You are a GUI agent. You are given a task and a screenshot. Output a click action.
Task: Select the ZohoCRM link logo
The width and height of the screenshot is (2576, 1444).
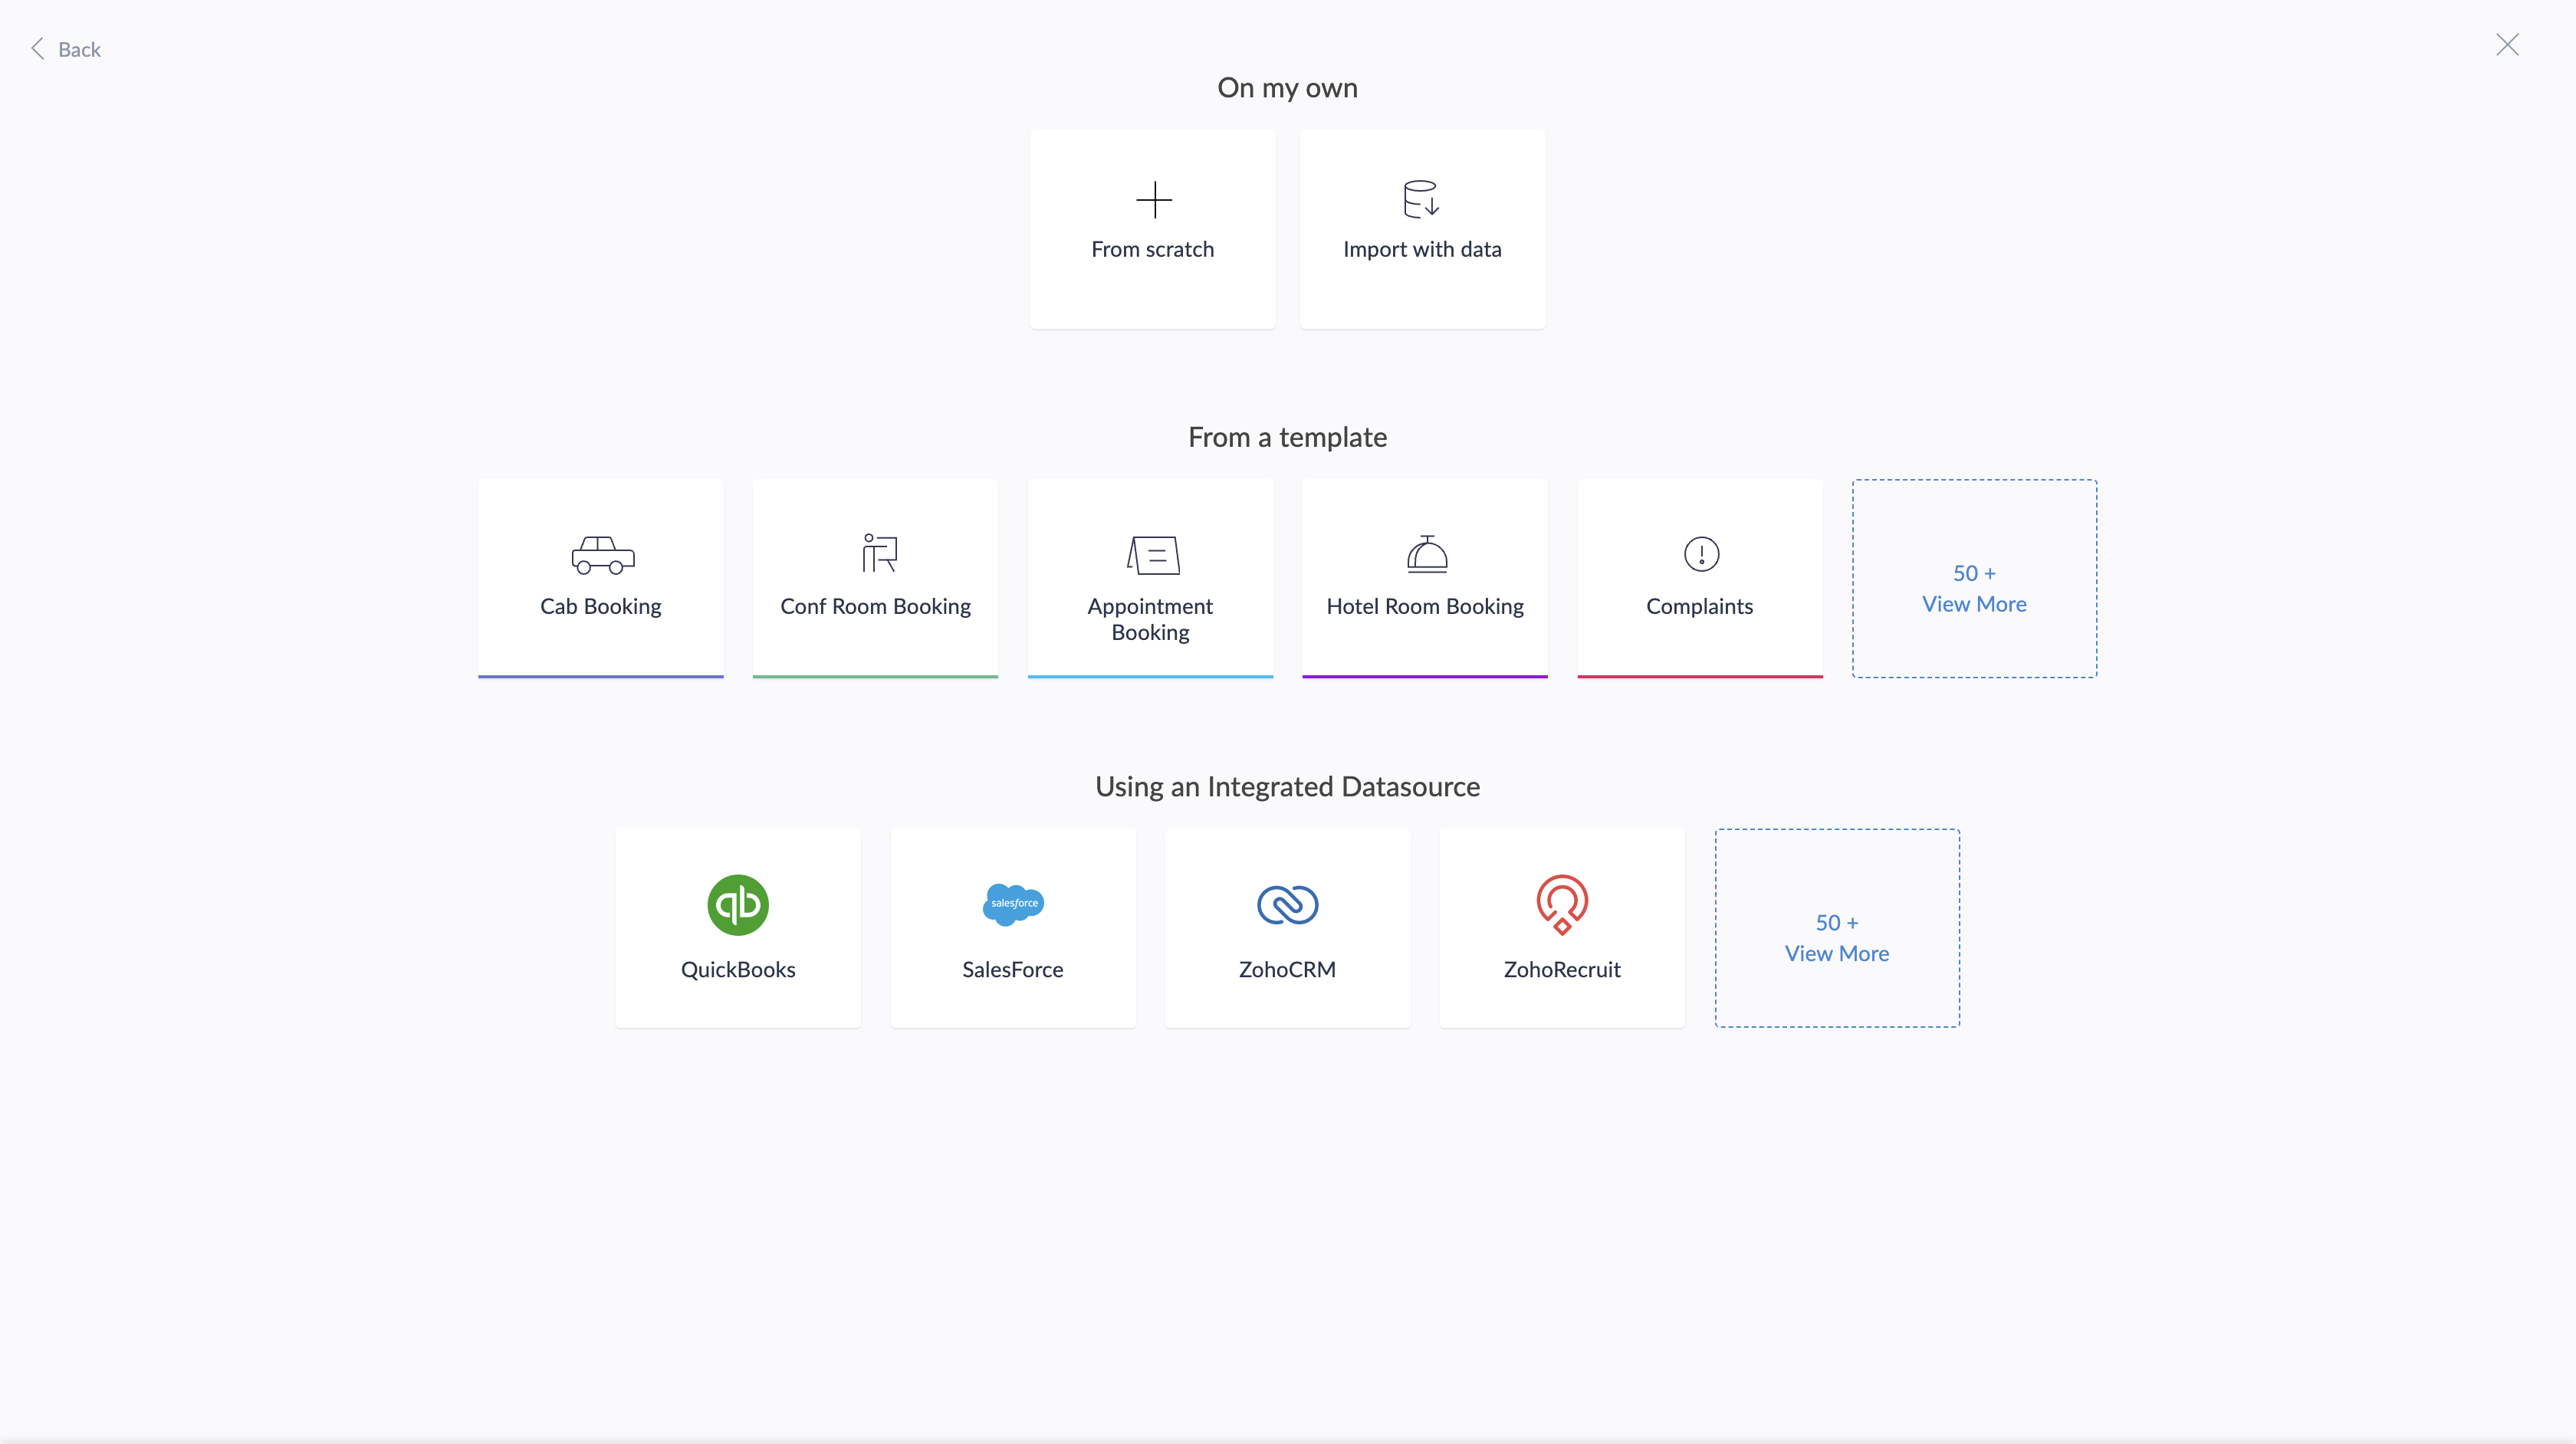[1287, 905]
